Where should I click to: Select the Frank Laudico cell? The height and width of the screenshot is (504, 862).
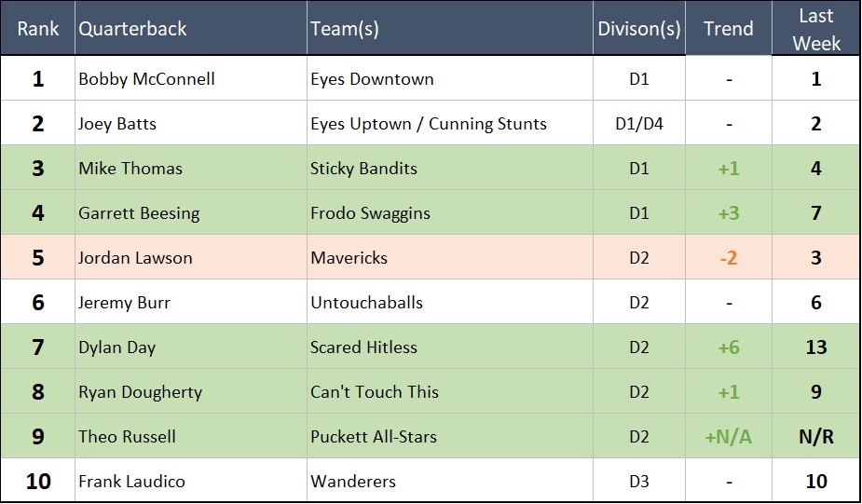pos(131,482)
